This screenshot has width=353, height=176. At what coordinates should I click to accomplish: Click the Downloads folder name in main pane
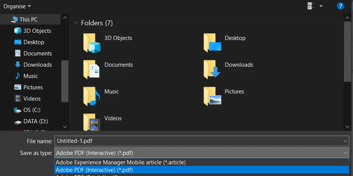click(239, 65)
